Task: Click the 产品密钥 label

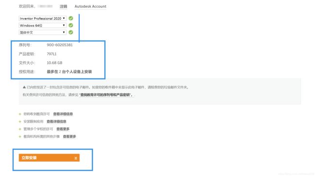Action: (27, 54)
